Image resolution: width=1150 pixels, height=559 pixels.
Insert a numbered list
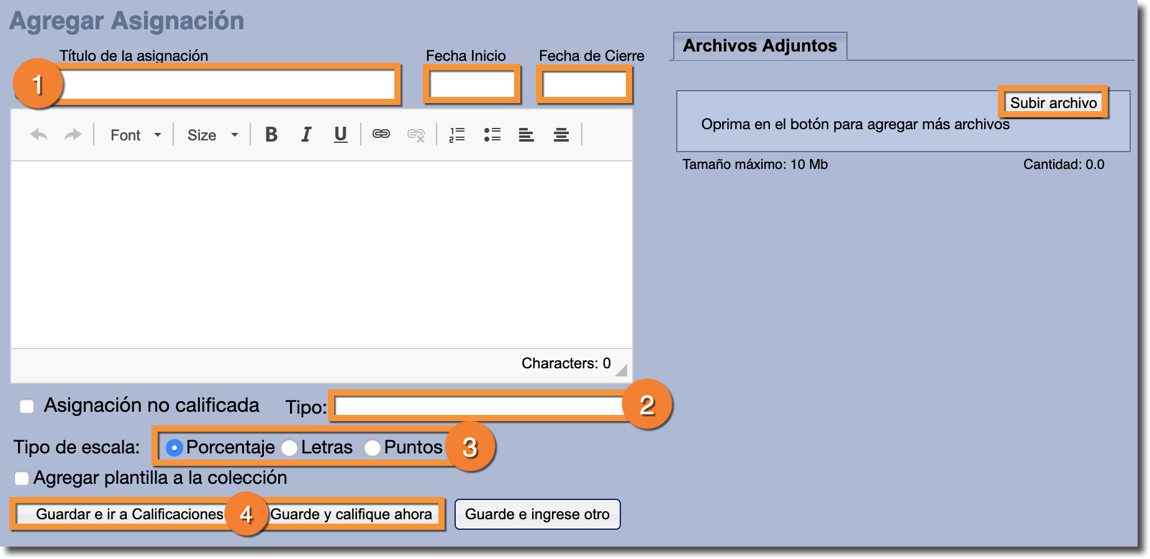coord(457,135)
